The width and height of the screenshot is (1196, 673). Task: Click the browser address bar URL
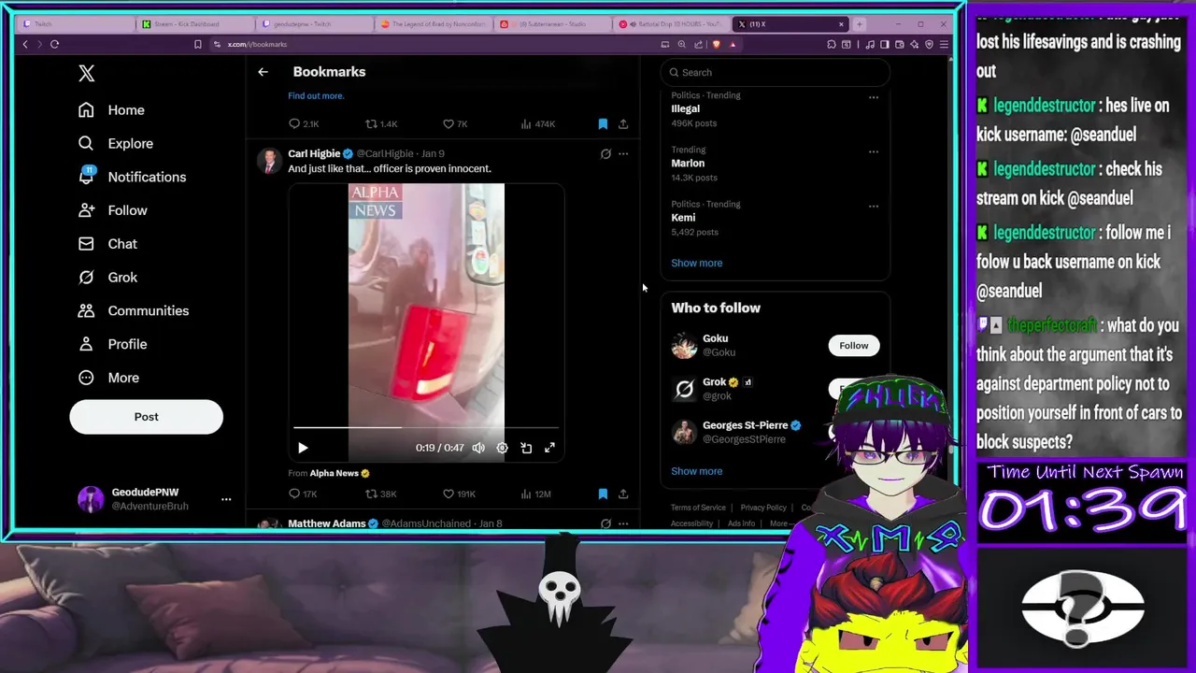[x=258, y=44]
